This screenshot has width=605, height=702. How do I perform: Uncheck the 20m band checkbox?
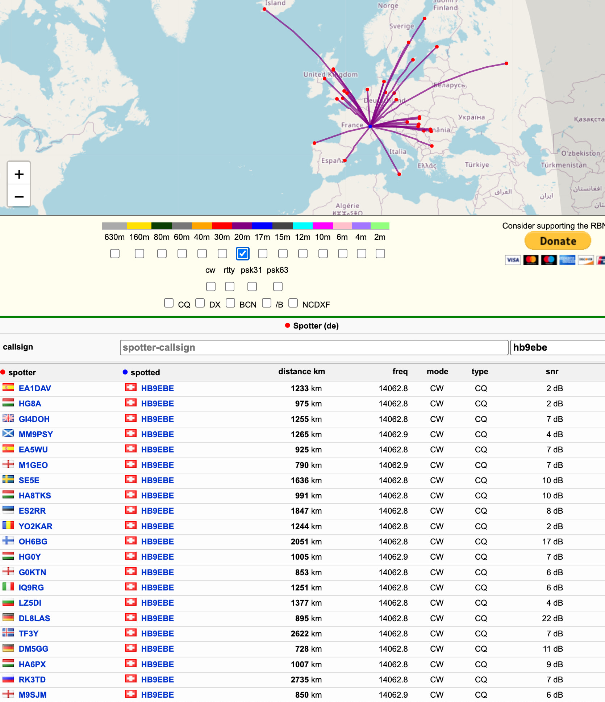click(242, 254)
